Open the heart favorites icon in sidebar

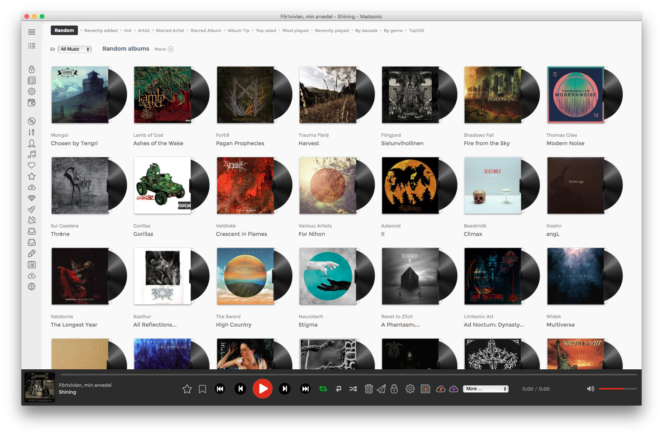click(x=32, y=165)
